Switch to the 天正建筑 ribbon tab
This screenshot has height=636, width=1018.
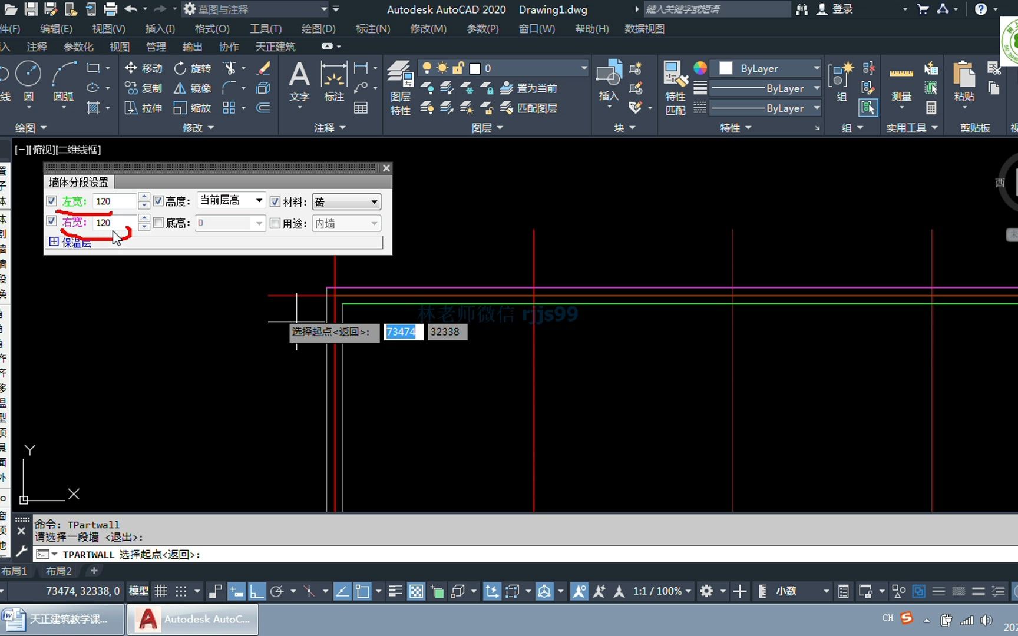[x=275, y=47]
